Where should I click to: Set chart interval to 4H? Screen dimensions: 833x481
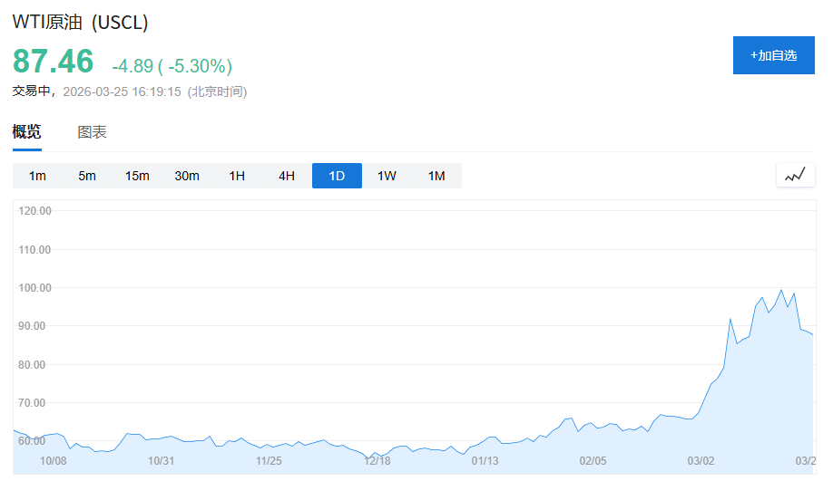coord(287,176)
